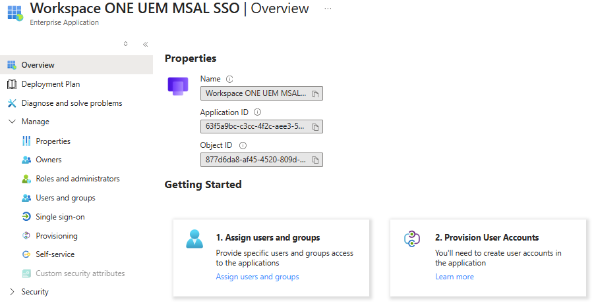The width and height of the screenshot is (596, 303).
Task: Click the '2. Provision User Accounts' heading
Action: tap(487, 237)
